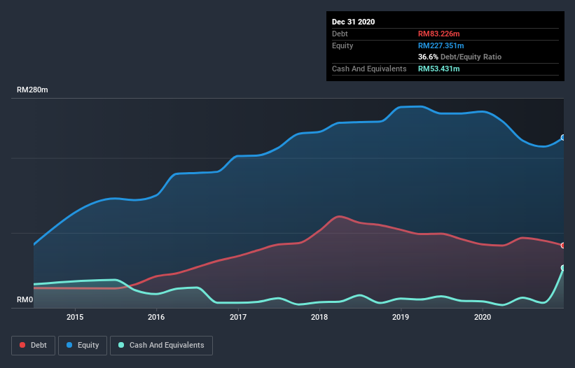Toggle the Equity legend button
This screenshot has height=368, width=575.
[x=83, y=346]
